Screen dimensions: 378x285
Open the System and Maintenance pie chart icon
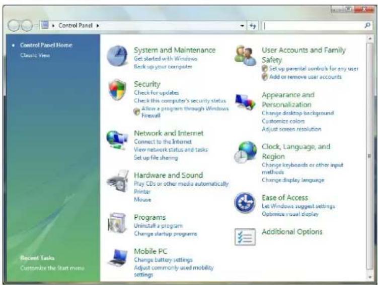tap(117, 56)
